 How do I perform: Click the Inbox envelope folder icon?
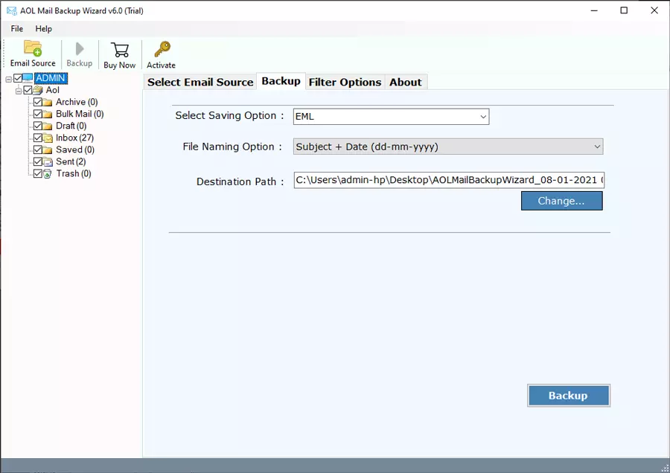pyautogui.click(x=48, y=138)
